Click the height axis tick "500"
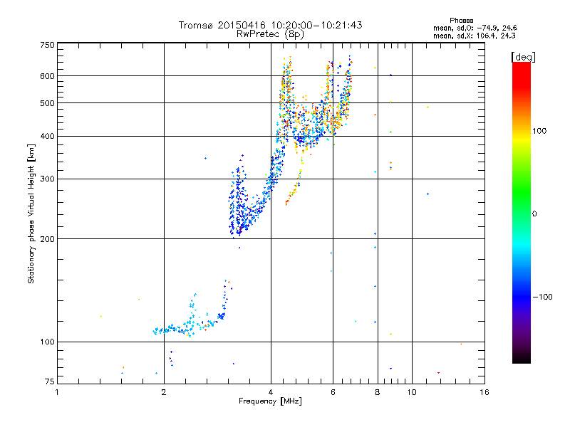The width and height of the screenshot is (570, 427). [x=47, y=103]
